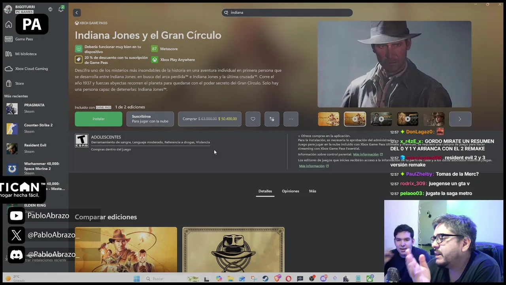Open the Xbox app icon in taskbar
506x285 pixels.
[370, 279]
